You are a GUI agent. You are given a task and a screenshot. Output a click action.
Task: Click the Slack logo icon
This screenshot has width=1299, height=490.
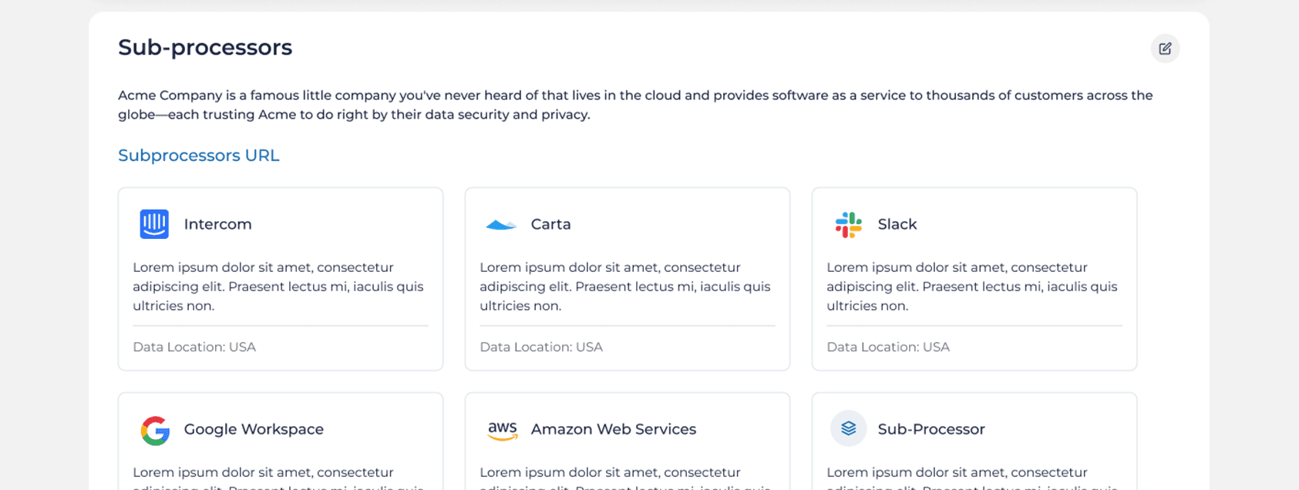[848, 224]
